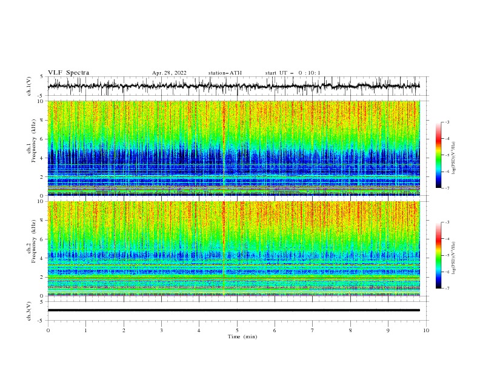Click the "Time (min)" axis label
The image size is (480, 371).
tap(242, 336)
